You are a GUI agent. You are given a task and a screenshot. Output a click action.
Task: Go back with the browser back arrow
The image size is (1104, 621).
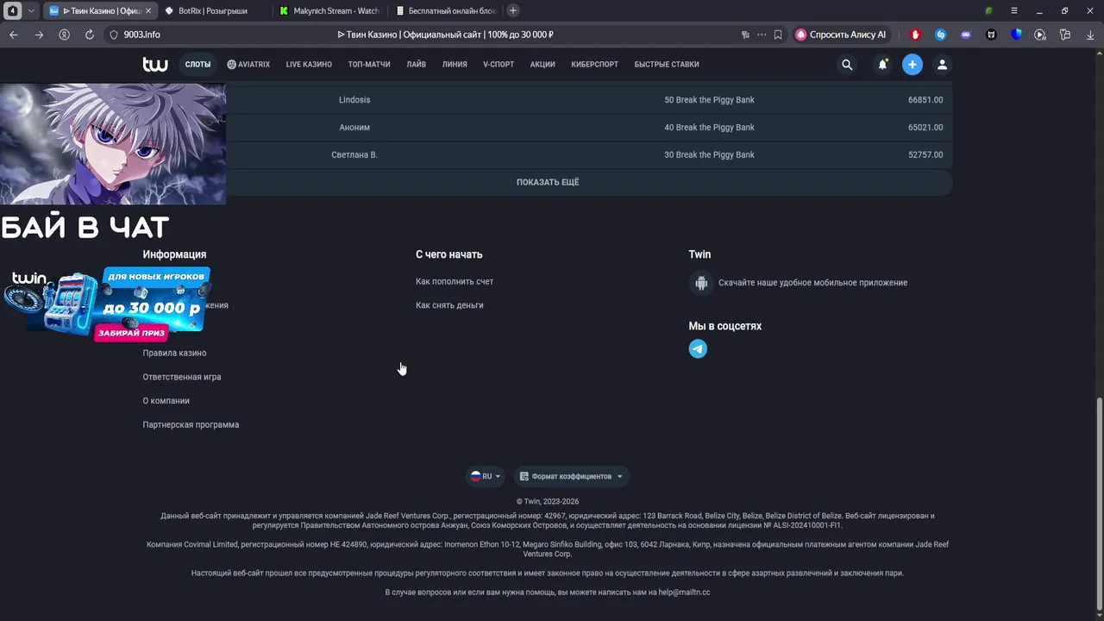click(x=14, y=34)
